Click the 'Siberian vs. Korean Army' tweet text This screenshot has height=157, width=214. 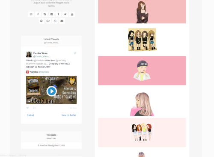point(38,67)
